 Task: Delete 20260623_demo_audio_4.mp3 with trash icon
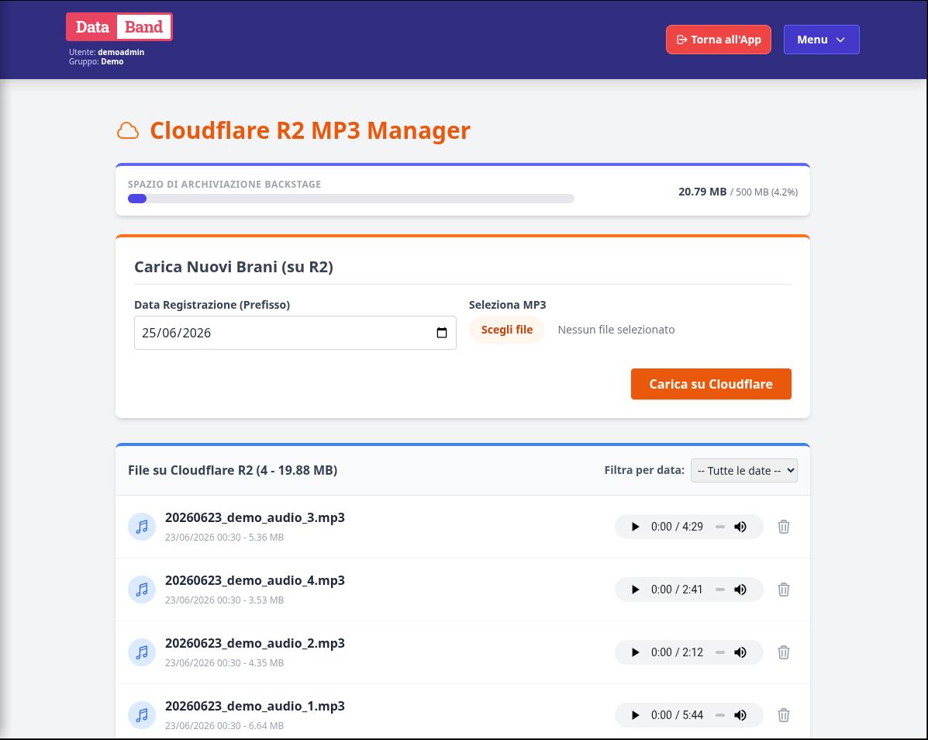(784, 590)
